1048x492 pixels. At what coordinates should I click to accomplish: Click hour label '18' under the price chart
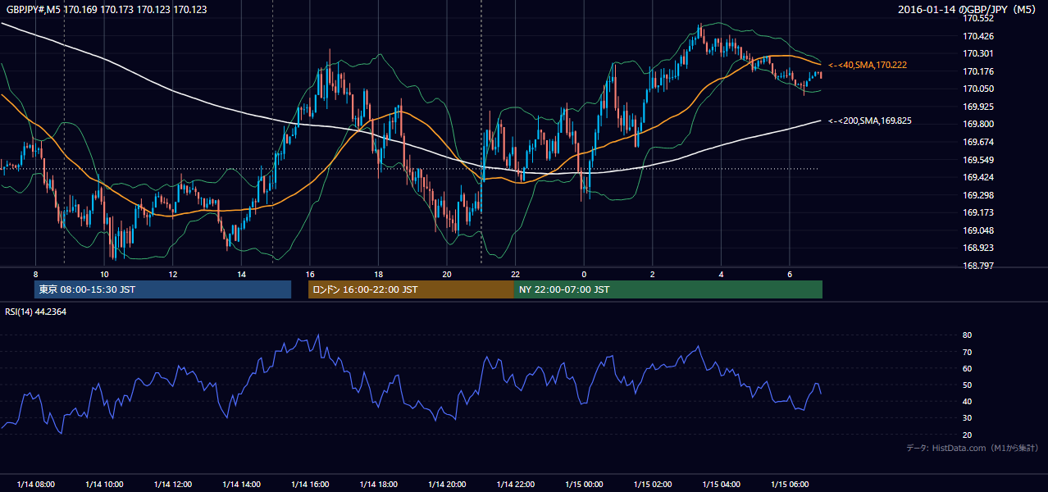click(x=378, y=274)
